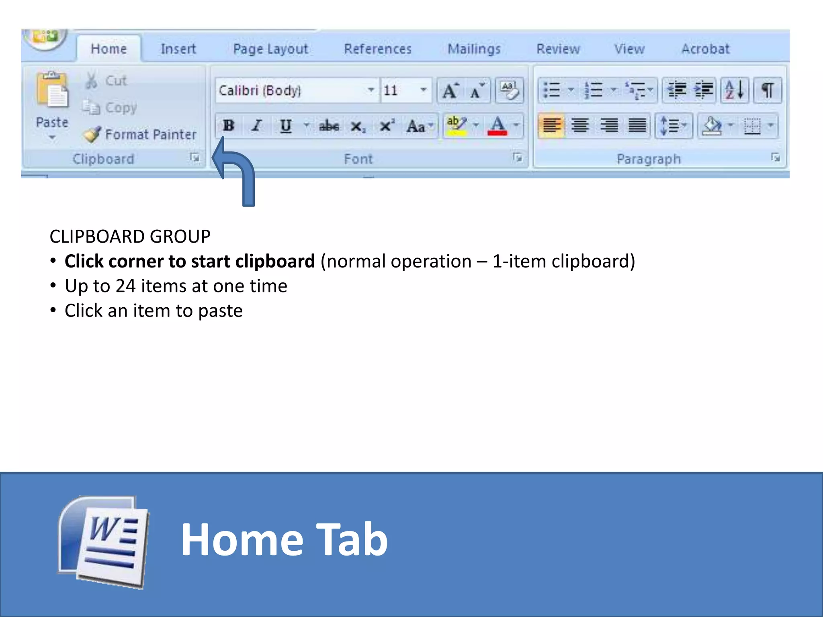Click the borders icon

(752, 126)
